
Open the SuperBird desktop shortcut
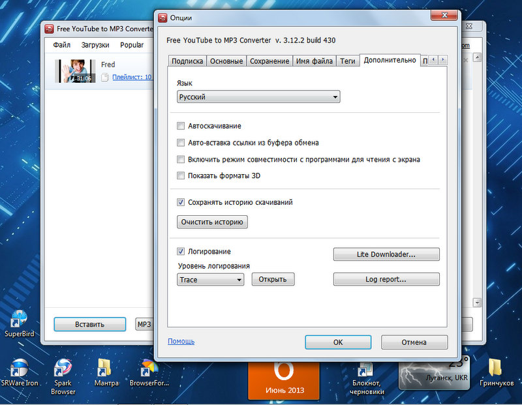click(19, 323)
